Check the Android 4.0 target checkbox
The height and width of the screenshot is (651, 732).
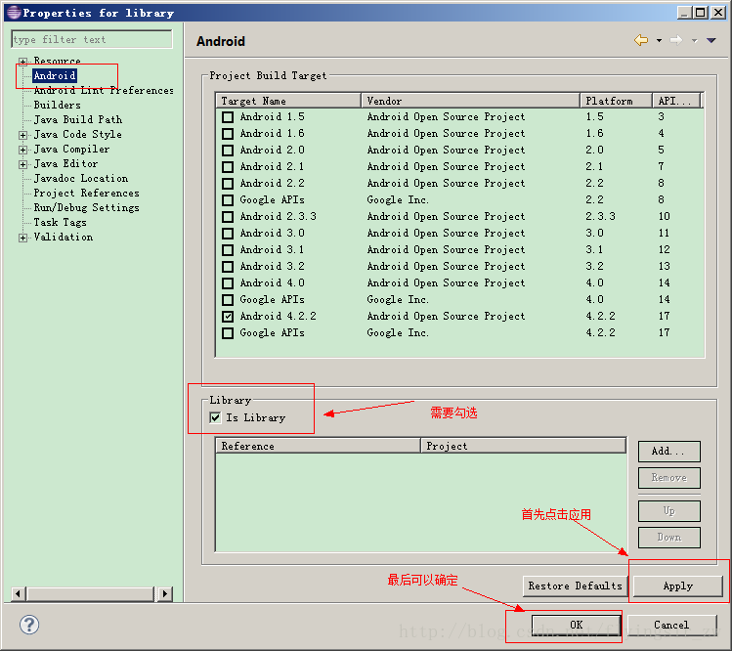click(x=228, y=283)
